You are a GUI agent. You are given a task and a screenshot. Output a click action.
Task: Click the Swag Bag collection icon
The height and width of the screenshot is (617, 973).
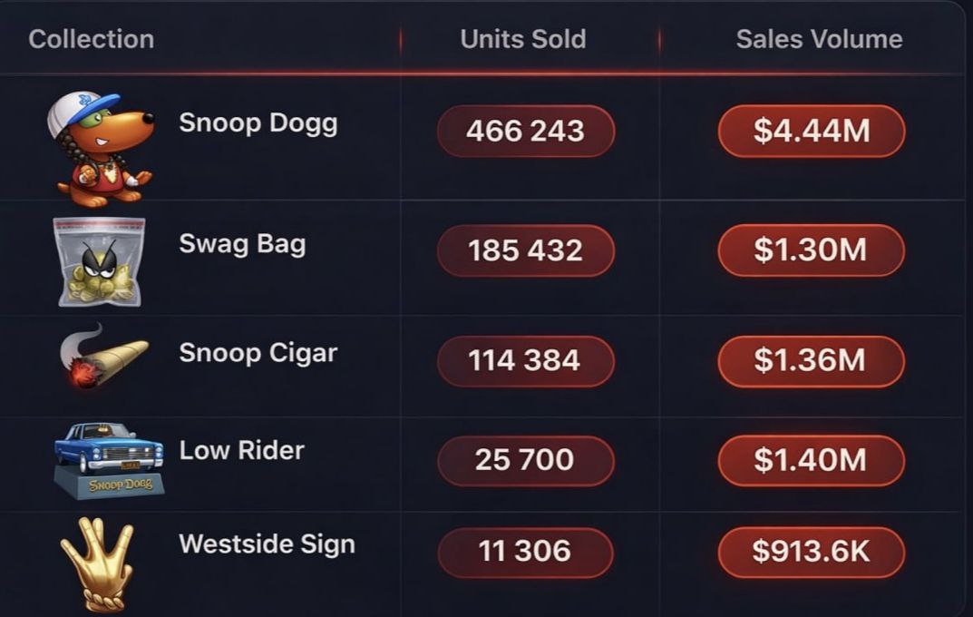point(99,261)
